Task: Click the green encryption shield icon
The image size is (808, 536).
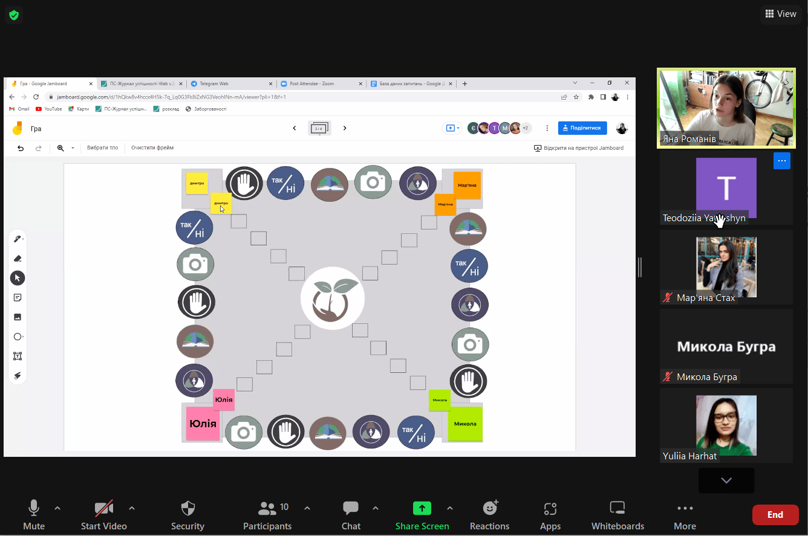Action: (x=14, y=16)
